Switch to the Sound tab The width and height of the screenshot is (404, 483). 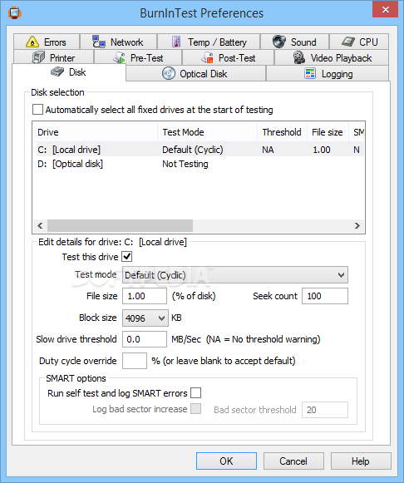(x=294, y=42)
